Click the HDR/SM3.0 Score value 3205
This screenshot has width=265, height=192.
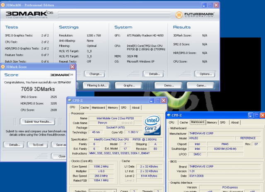click(53, 103)
